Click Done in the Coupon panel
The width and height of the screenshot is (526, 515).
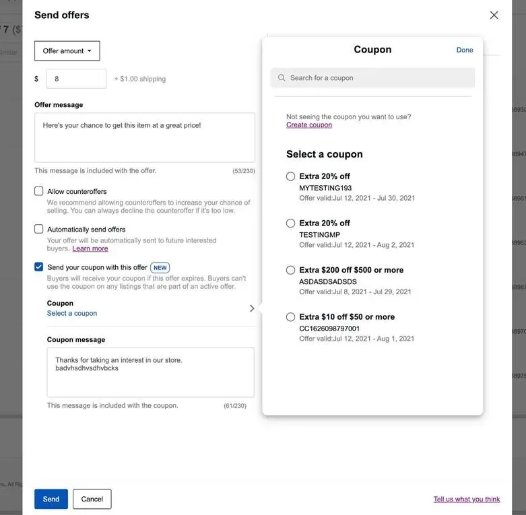(465, 50)
